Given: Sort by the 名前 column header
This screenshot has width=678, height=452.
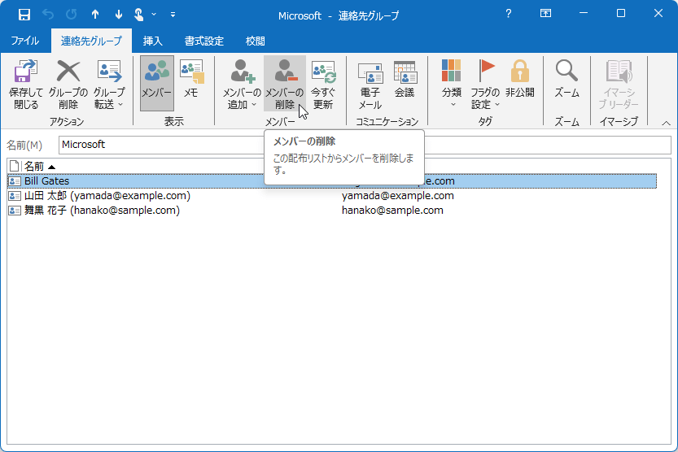Looking at the screenshot, I should [x=39, y=166].
